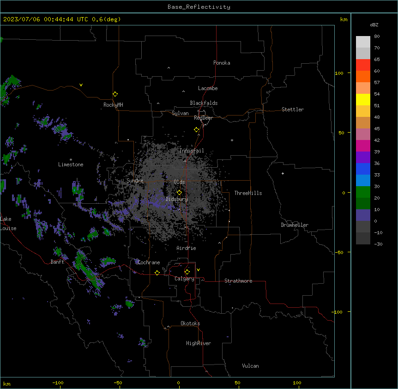Click the Didsbury town label
The height and width of the screenshot is (389, 398).
177,199
